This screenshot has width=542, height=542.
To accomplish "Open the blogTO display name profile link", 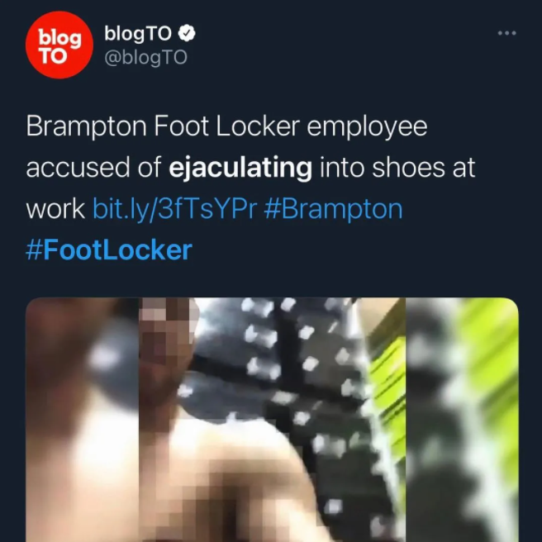I will tap(138, 34).
